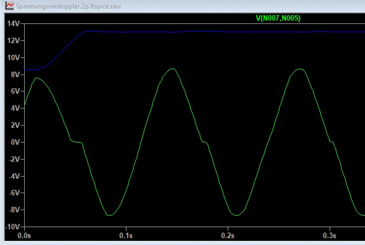Click the 12V vertical axis tick label
The width and height of the screenshot is (365, 245).
(13, 40)
